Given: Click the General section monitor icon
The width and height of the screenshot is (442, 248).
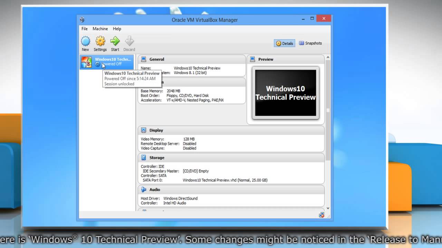Looking at the screenshot, I should point(144,59).
